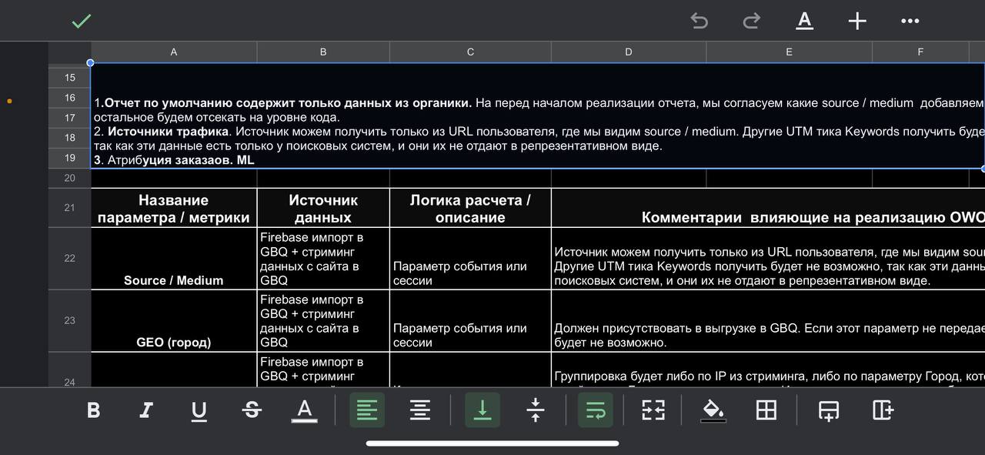Toggle text wrapping in the cell
The image size is (985, 455).
tap(596, 410)
